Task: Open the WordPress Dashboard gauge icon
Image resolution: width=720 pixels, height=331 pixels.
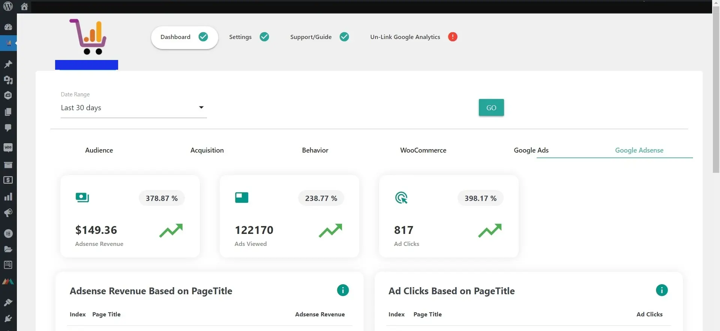Action: coord(8,27)
